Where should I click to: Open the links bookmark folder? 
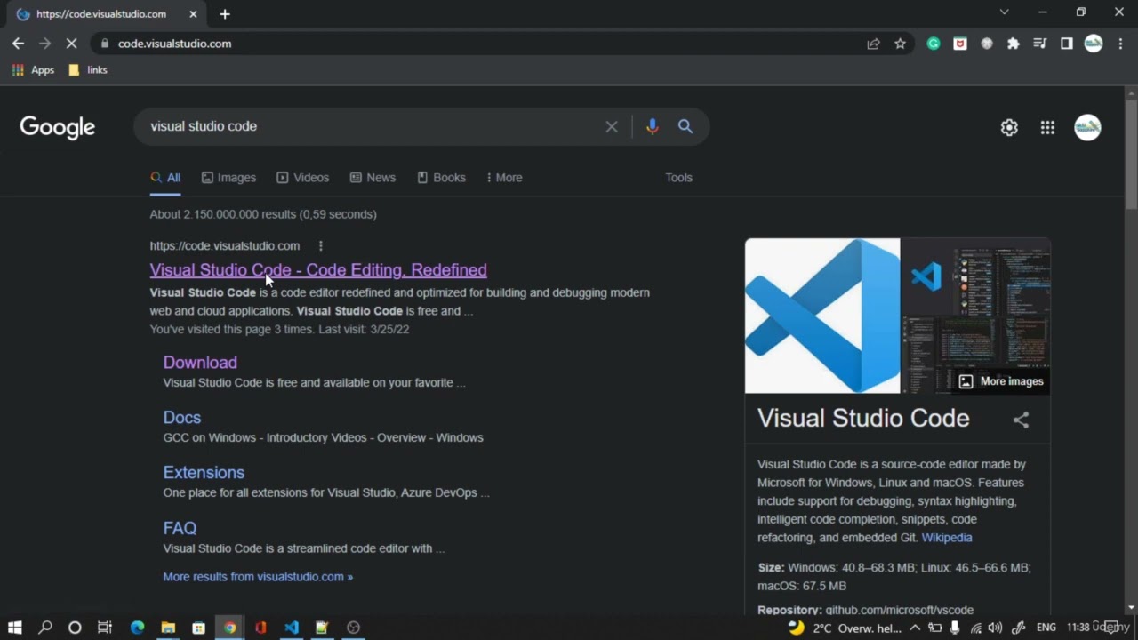click(x=88, y=70)
